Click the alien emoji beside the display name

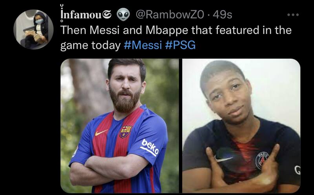[x=123, y=14]
